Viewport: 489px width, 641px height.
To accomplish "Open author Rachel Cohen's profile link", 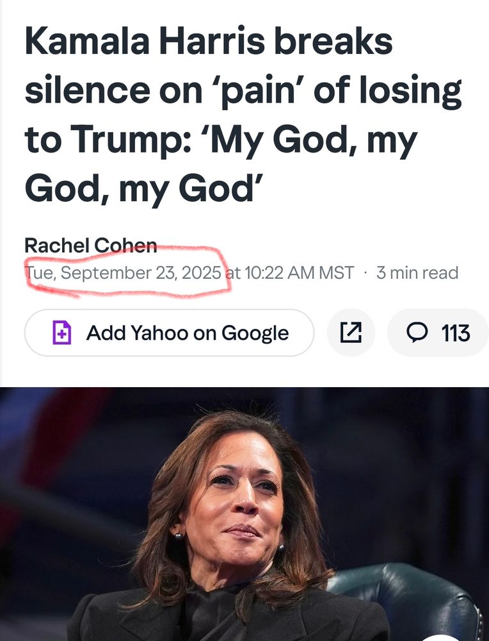I will point(90,245).
